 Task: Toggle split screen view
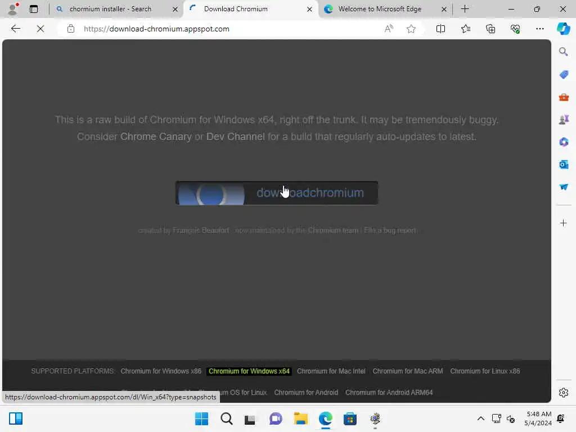[x=440, y=29]
